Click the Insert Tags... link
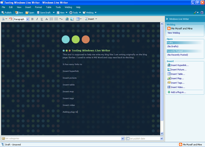 click(178, 83)
